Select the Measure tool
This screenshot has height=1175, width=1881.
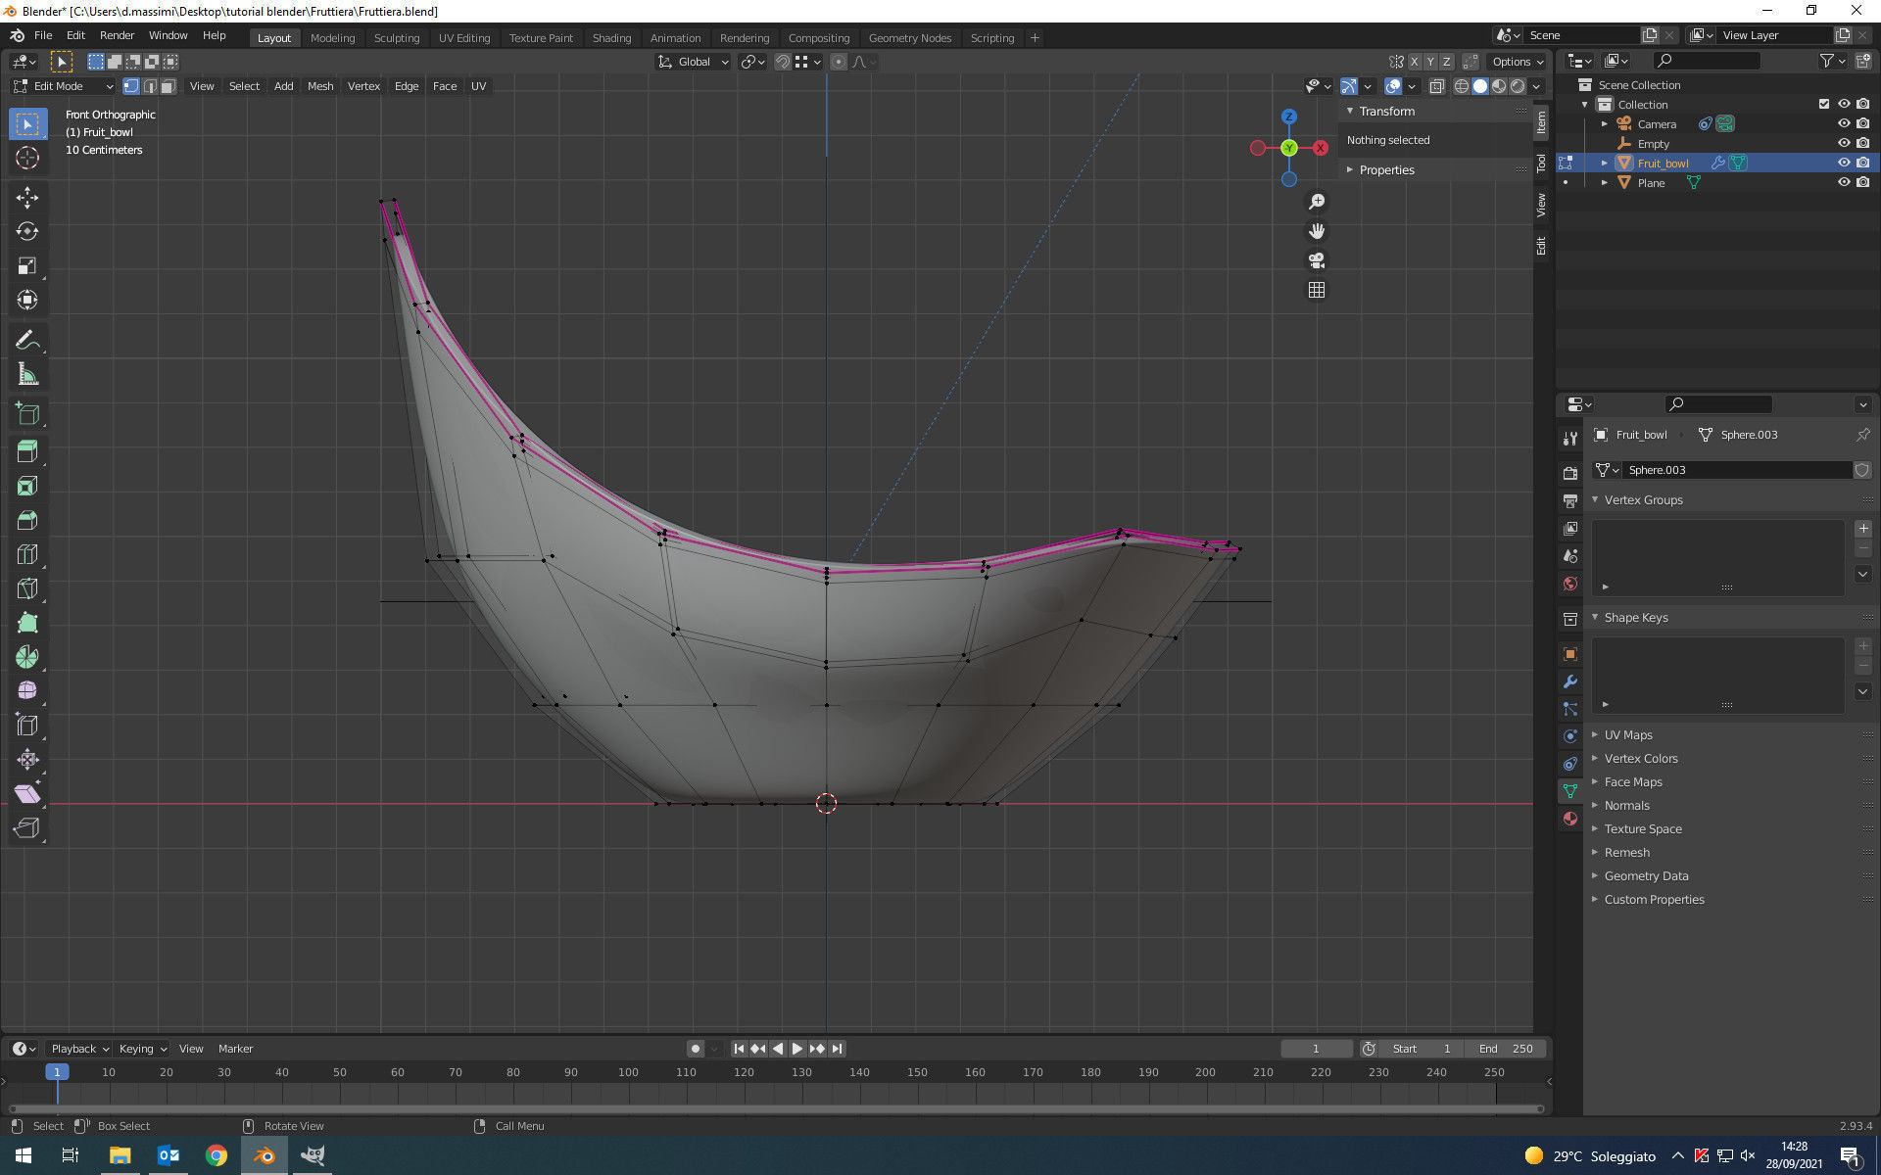27,375
